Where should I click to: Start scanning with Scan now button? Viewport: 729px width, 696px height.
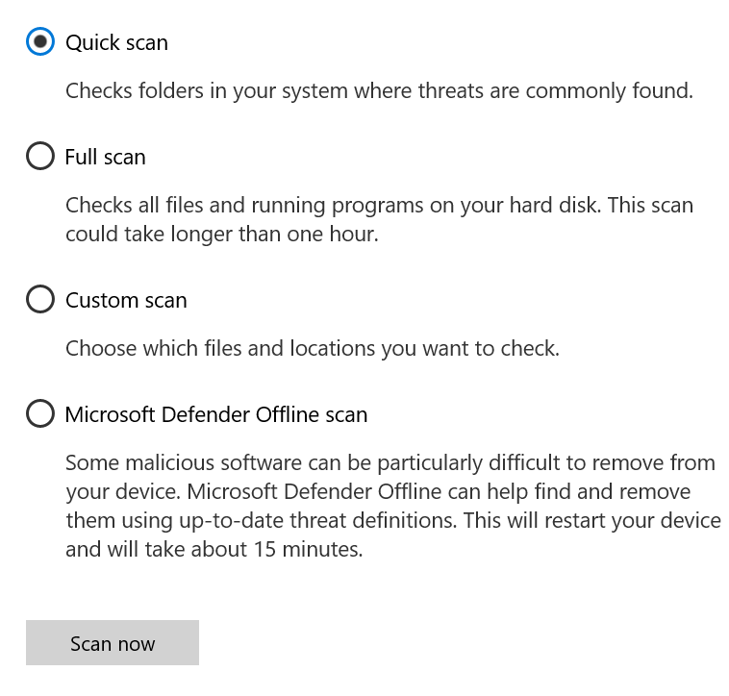tap(113, 642)
